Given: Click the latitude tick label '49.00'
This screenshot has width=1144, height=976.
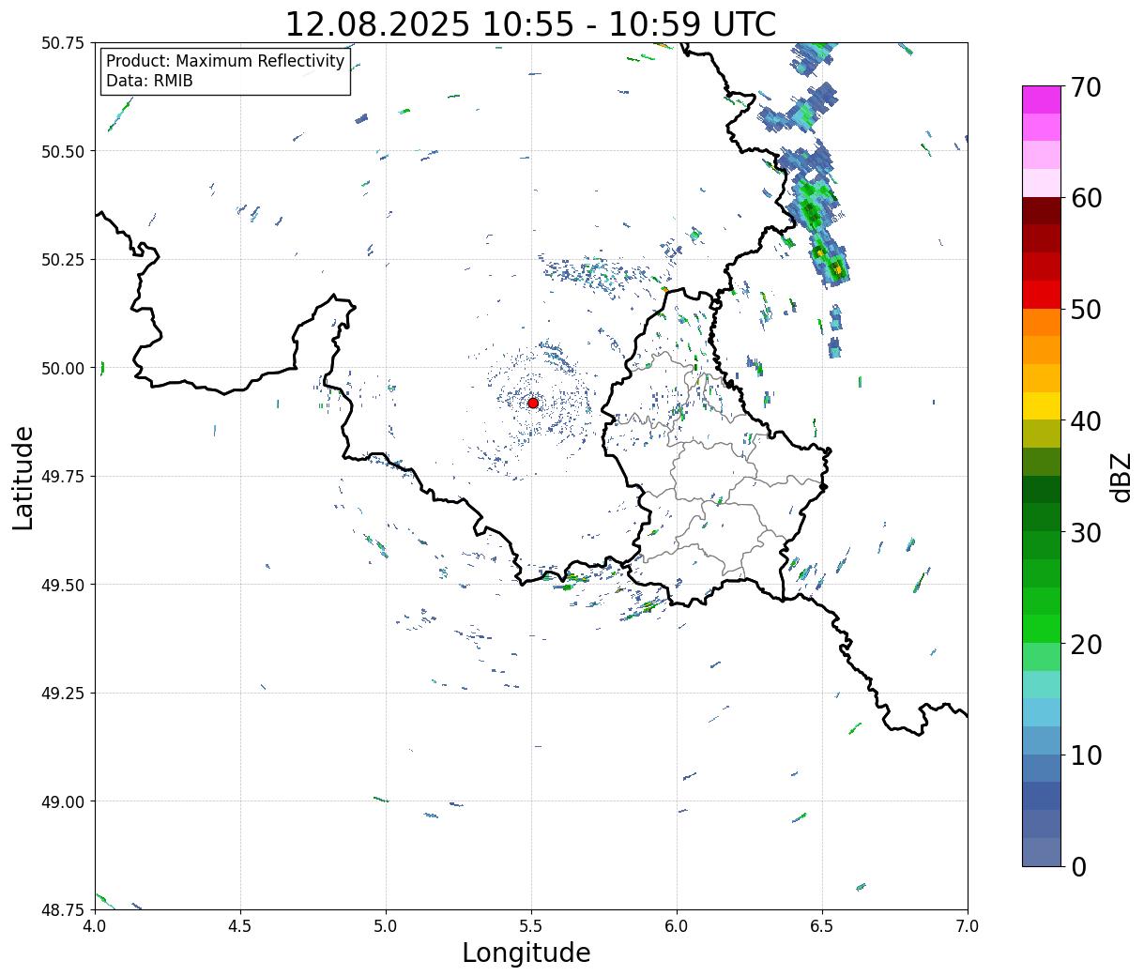Looking at the screenshot, I should (x=63, y=801).
